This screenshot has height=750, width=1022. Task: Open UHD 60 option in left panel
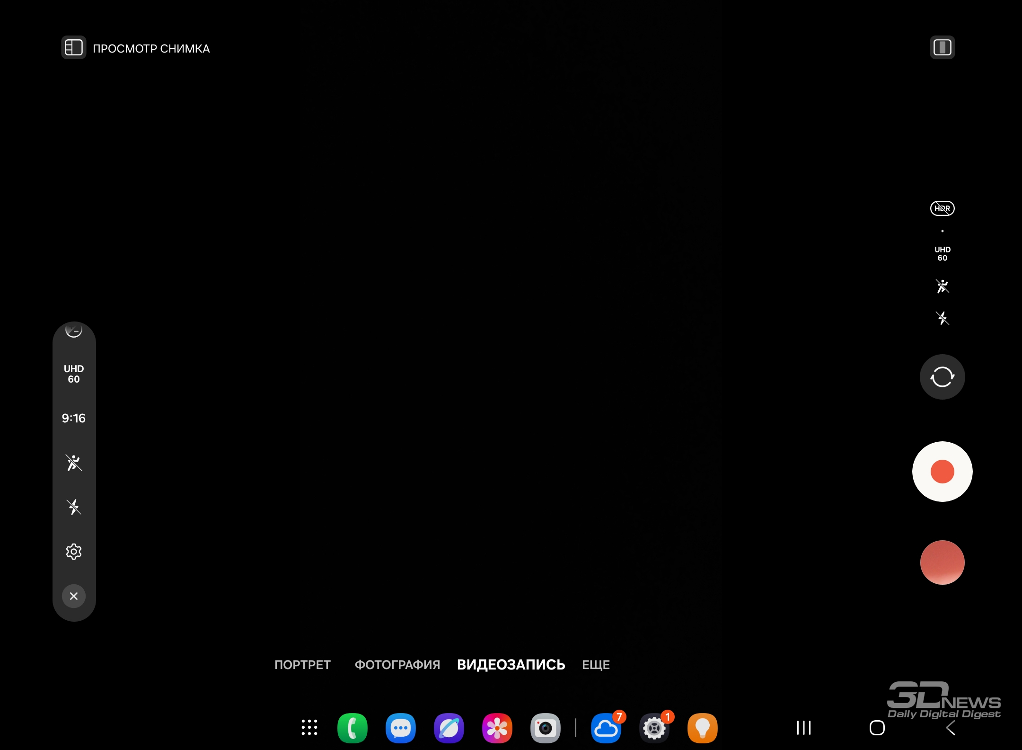pyautogui.click(x=74, y=374)
